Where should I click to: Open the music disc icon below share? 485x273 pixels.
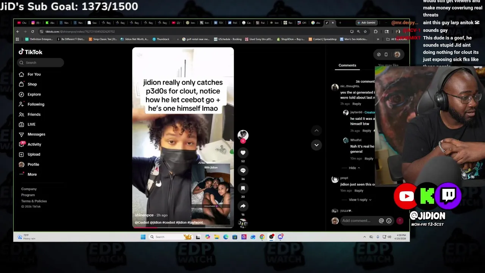coord(243,223)
